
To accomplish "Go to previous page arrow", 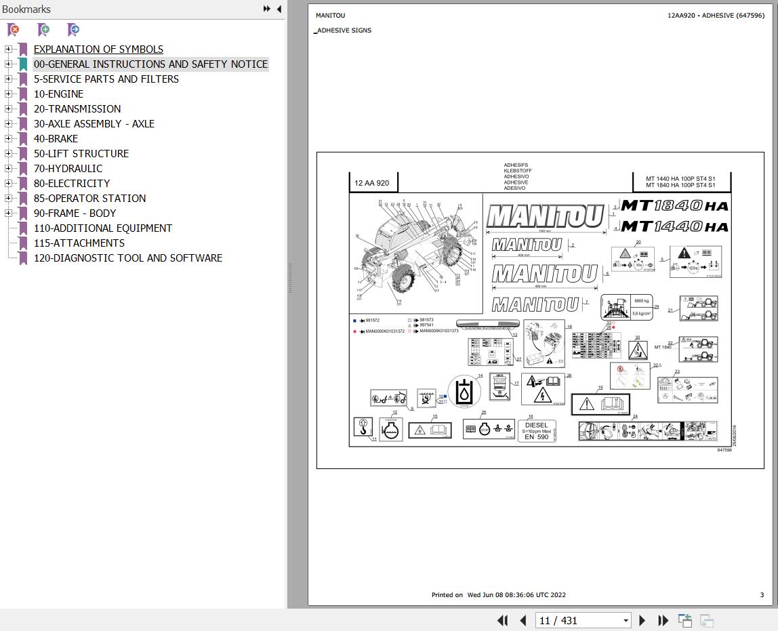I will click(523, 620).
